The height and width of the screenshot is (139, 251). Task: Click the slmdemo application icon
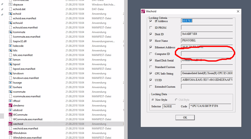pyautogui.click(x=11, y=105)
